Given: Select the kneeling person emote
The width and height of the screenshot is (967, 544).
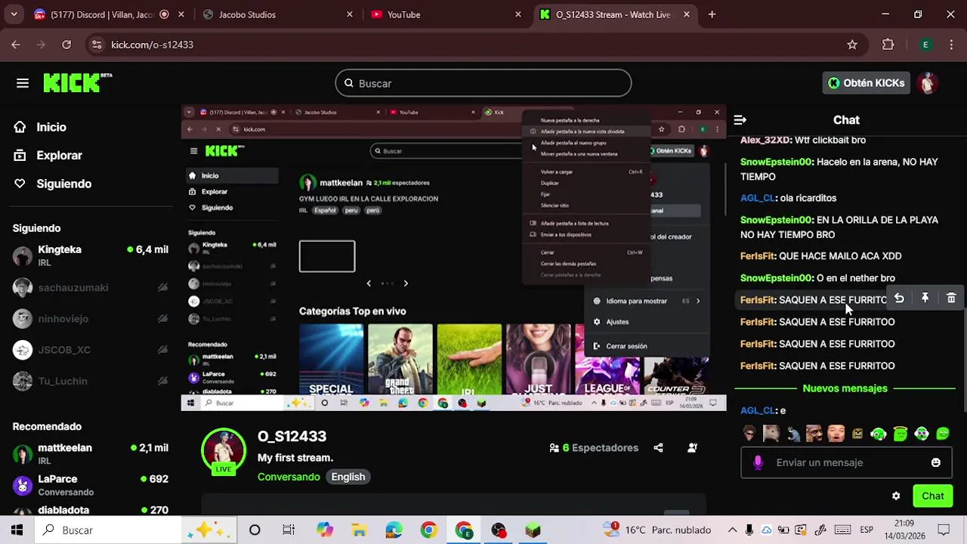Looking at the screenshot, I should click(x=792, y=434).
